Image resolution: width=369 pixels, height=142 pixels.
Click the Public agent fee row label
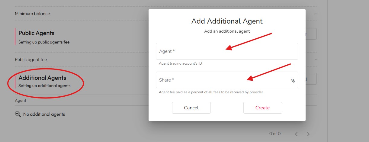coord(31,60)
